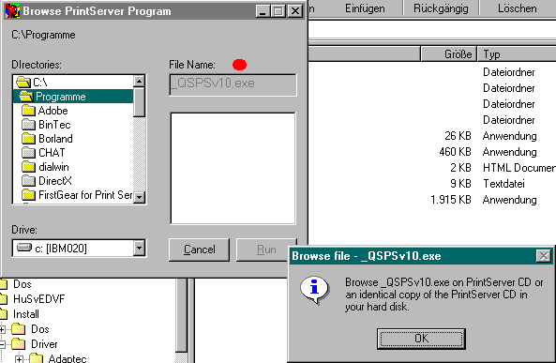The image size is (556, 363).
Task: Click the Borland folder icon
Action: tap(28, 139)
